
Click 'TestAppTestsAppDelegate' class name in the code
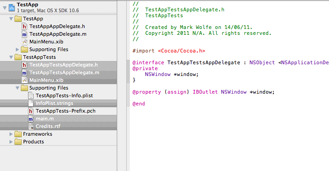(204, 62)
